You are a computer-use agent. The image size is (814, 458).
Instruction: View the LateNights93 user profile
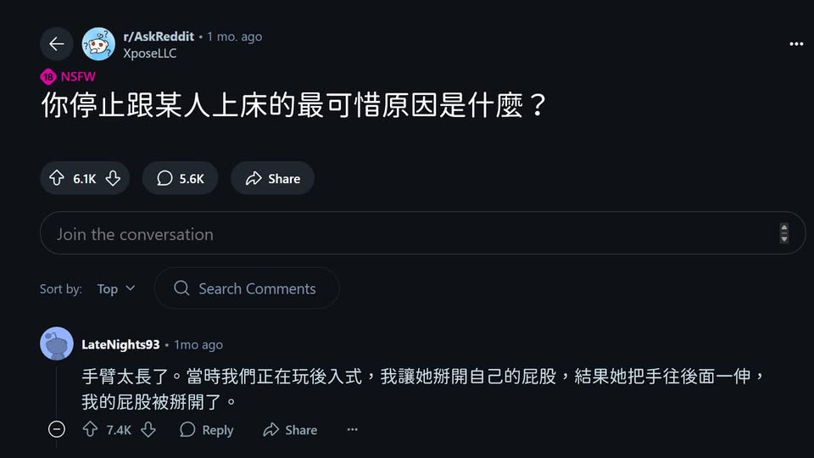coord(120,344)
